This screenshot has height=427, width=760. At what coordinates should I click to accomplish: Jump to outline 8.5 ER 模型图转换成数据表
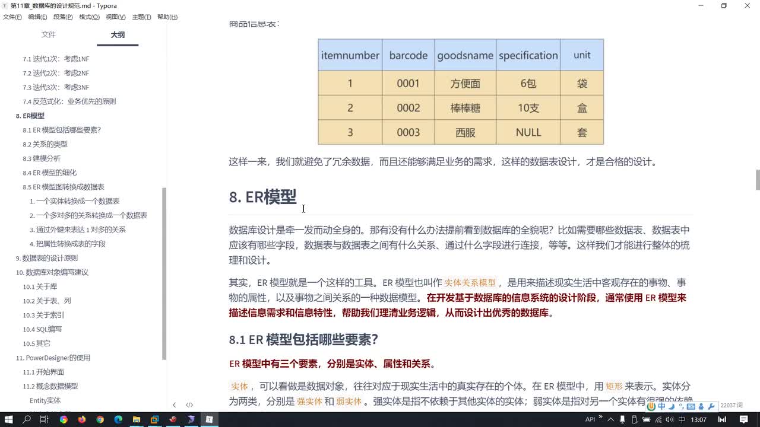[x=64, y=187]
